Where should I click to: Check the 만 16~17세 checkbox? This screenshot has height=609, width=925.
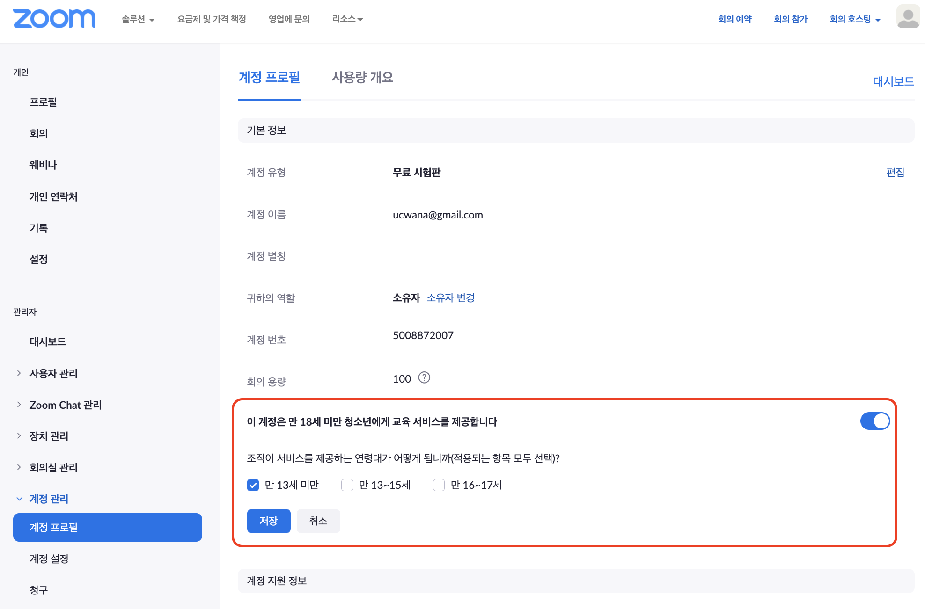click(x=439, y=485)
